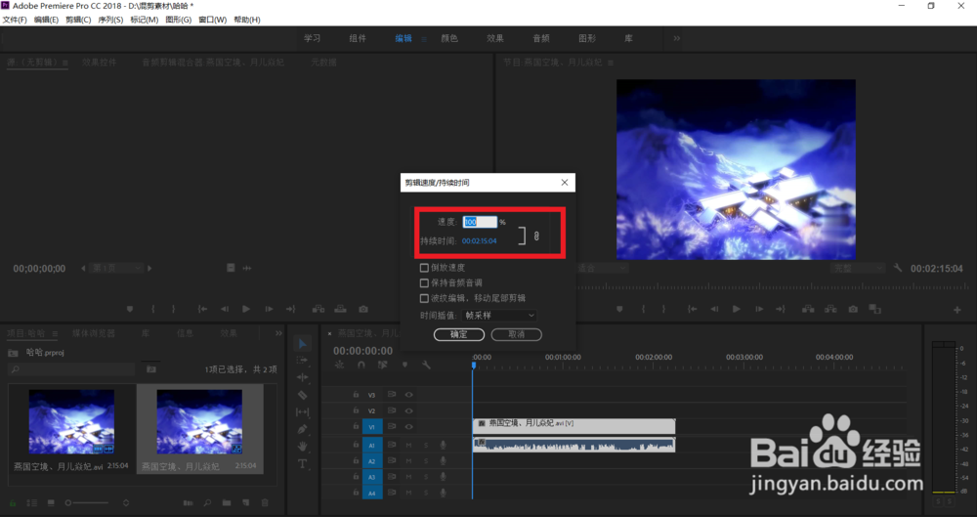Screen dimensions: 977x517
Task: Mute audio track A1
Action: click(x=408, y=445)
